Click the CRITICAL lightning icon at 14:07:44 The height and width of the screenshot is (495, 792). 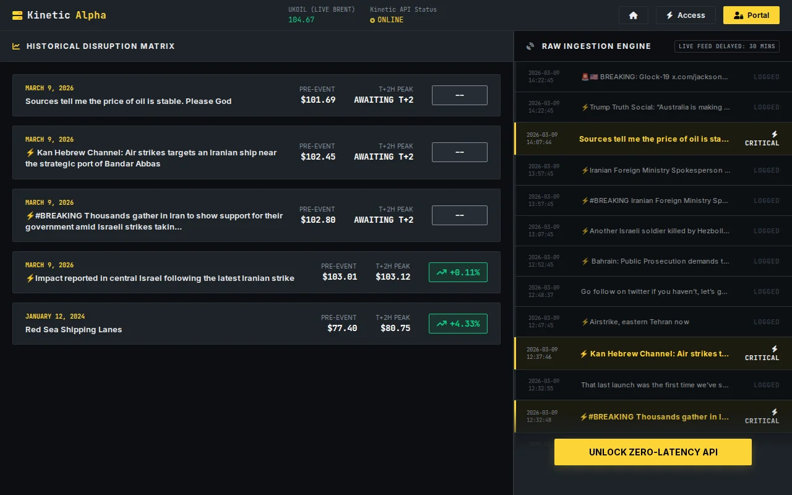pyautogui.click(x=774, y=134)
